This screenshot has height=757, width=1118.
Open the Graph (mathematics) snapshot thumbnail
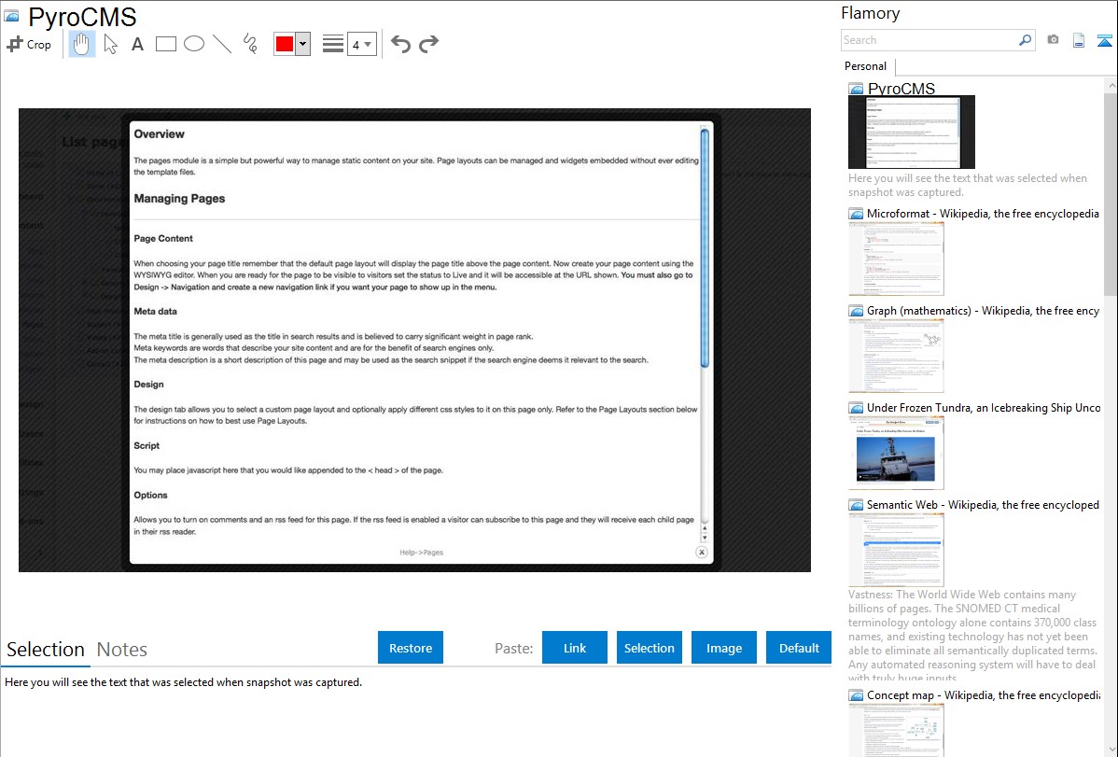pos(896,356)
